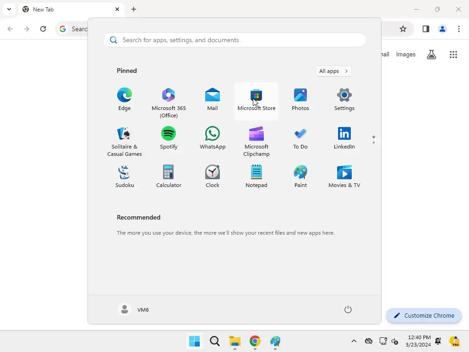The width and height of the screenshot is (469, 352).
Task: Close the New Tab tab
Action: point(117,9)
